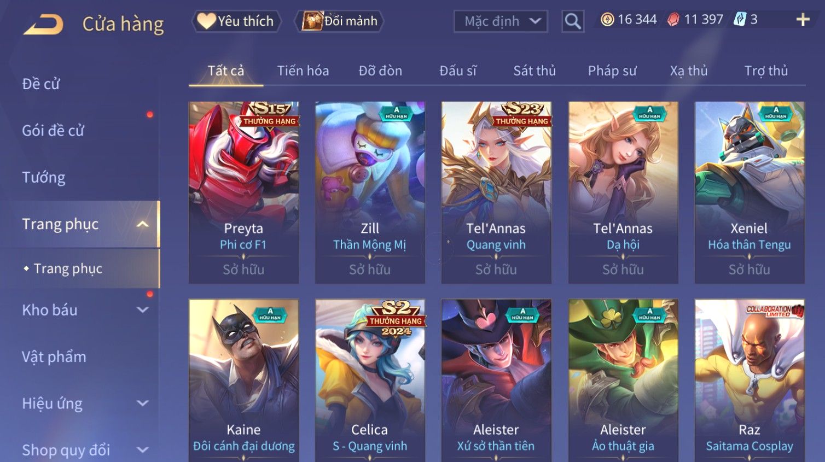Open Gói đề cử in sidebar
This screenshot has height=462, width=825.
tap(53, 131)
